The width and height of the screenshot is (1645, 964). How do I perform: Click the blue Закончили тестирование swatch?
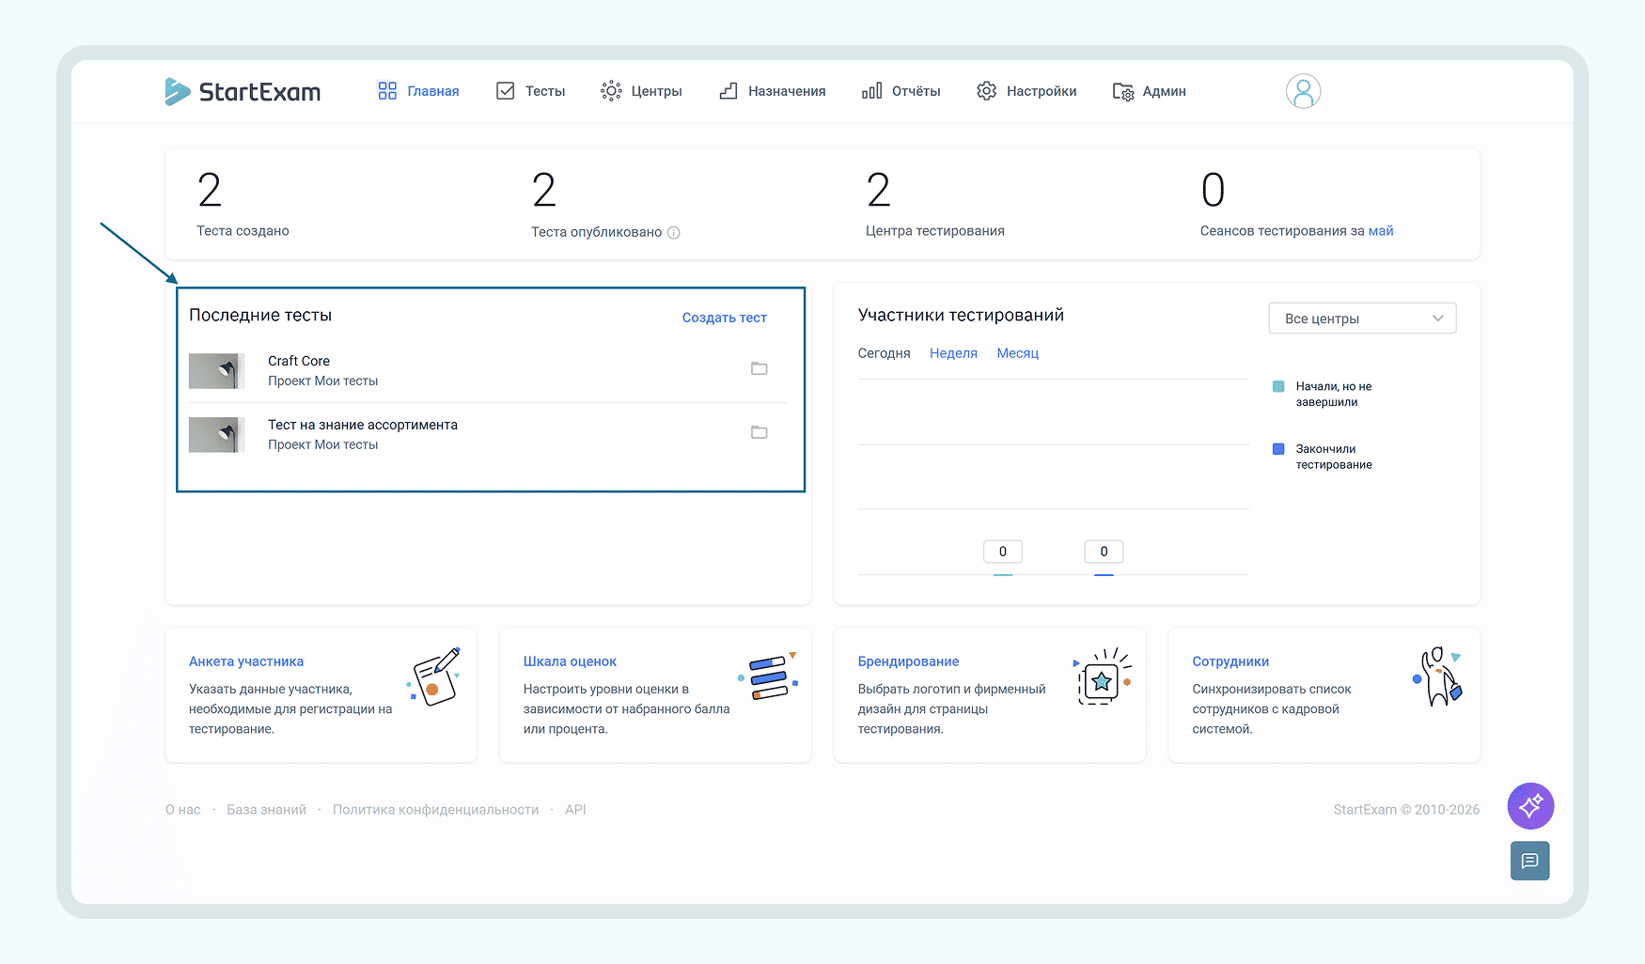1278,449
